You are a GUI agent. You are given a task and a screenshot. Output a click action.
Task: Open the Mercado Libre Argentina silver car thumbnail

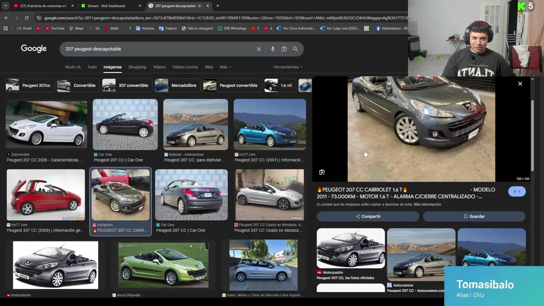(x=263, y=265)
